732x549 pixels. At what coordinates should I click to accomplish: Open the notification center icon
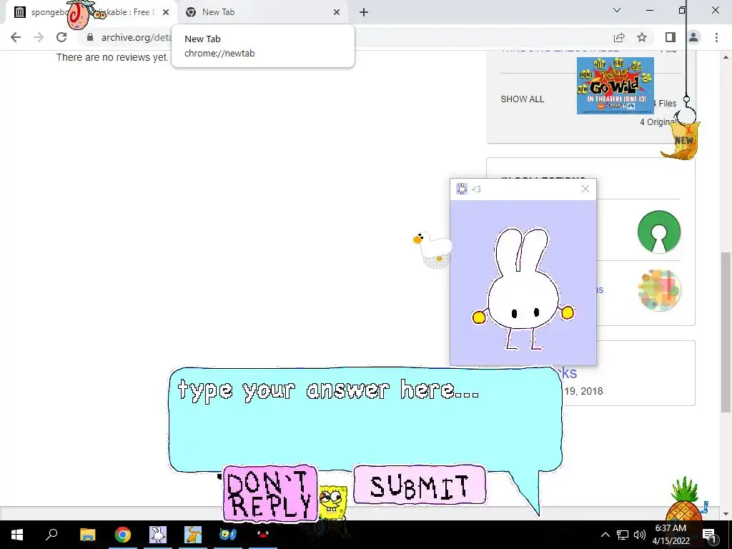(x=710, y=535)
